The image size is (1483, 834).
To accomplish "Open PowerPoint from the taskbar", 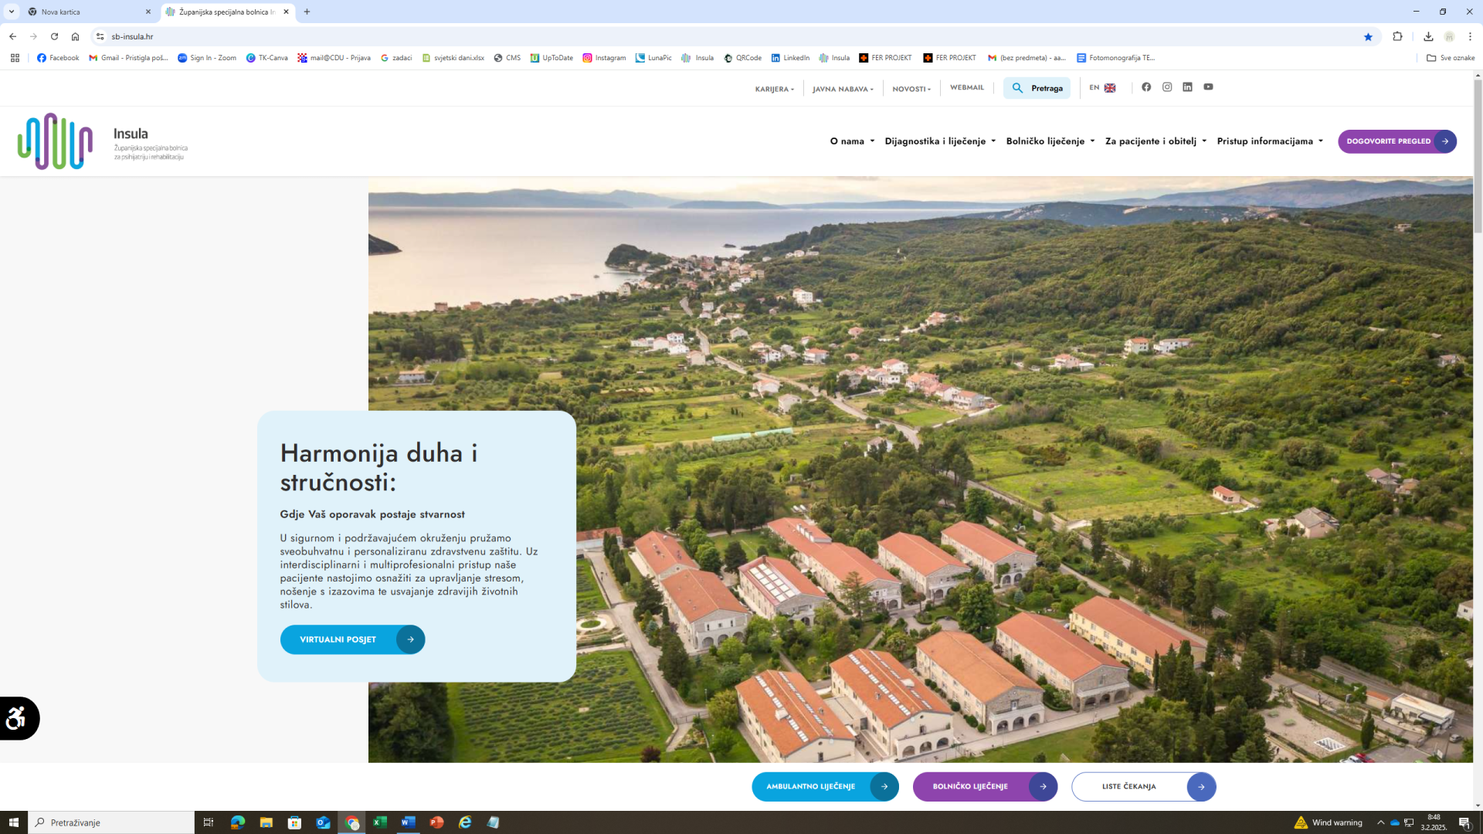I will (436, 822).
